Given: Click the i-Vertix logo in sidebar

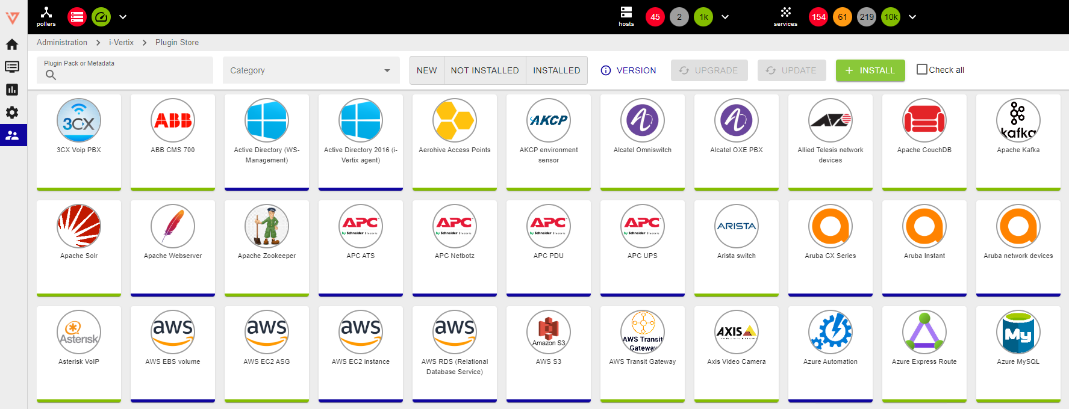Looking at the screenshot, I should pyautogui.click(x=13, y=18).
